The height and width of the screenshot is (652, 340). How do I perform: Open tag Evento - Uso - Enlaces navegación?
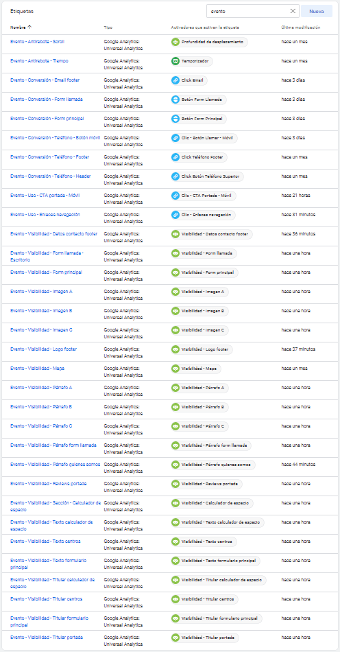click(45, 215)
